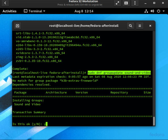Screen dimensions: 168x140
Task: Expand the system menu arrow
Action: tap(164, 11)
